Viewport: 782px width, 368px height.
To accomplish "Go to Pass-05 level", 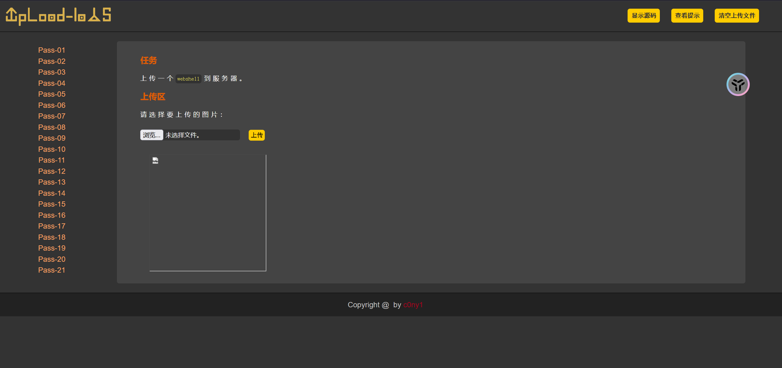I will coord(52,94).
